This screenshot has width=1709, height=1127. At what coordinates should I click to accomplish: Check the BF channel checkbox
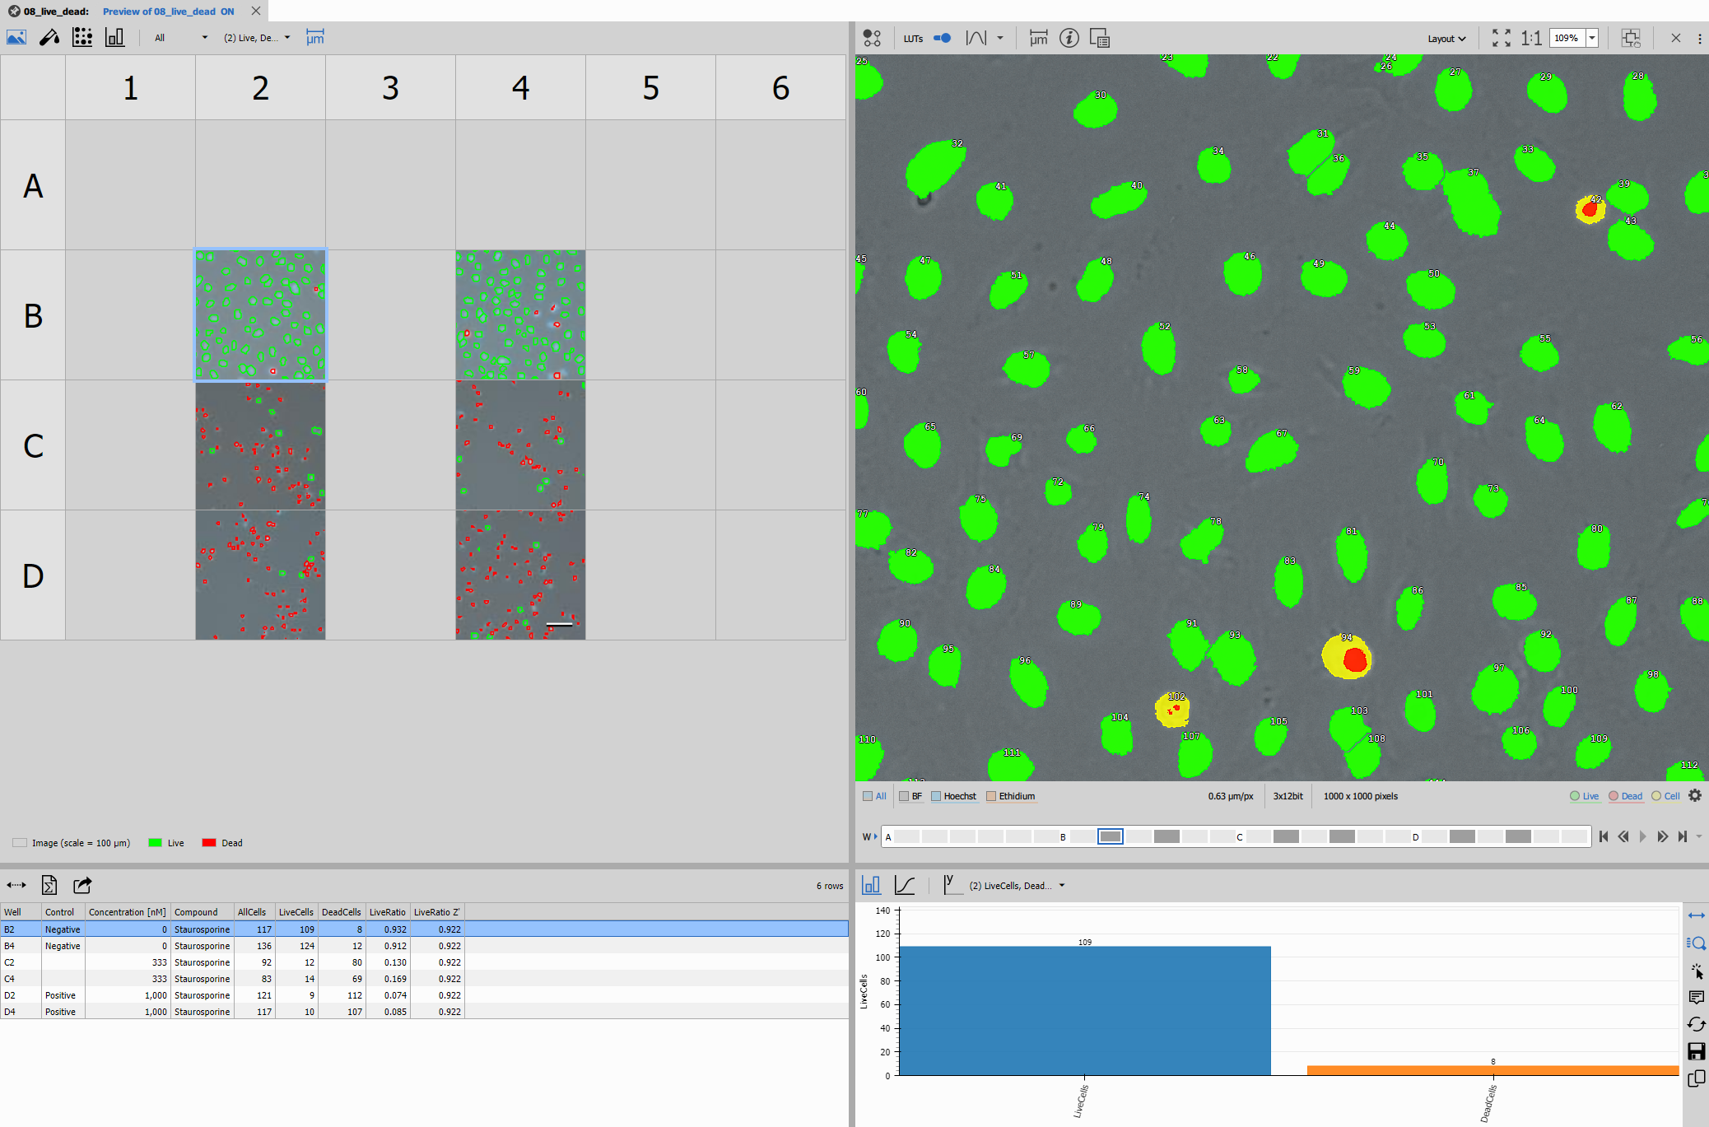[x=903, y=795]
